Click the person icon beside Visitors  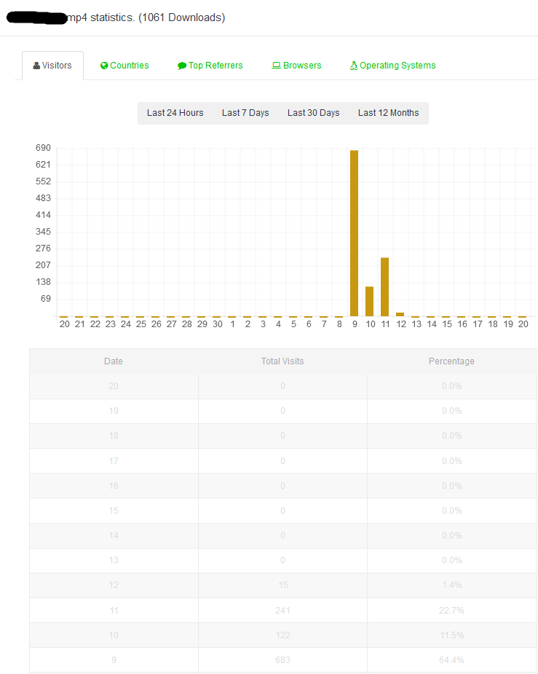coord(36,66)
